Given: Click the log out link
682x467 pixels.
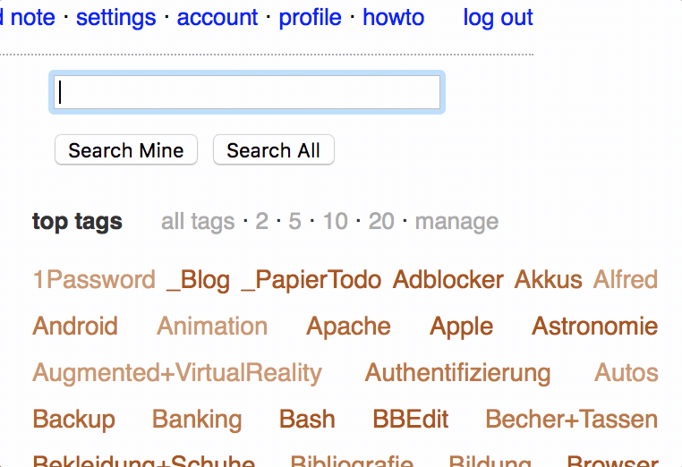Looking at the screenshot, I should point(498,17).
